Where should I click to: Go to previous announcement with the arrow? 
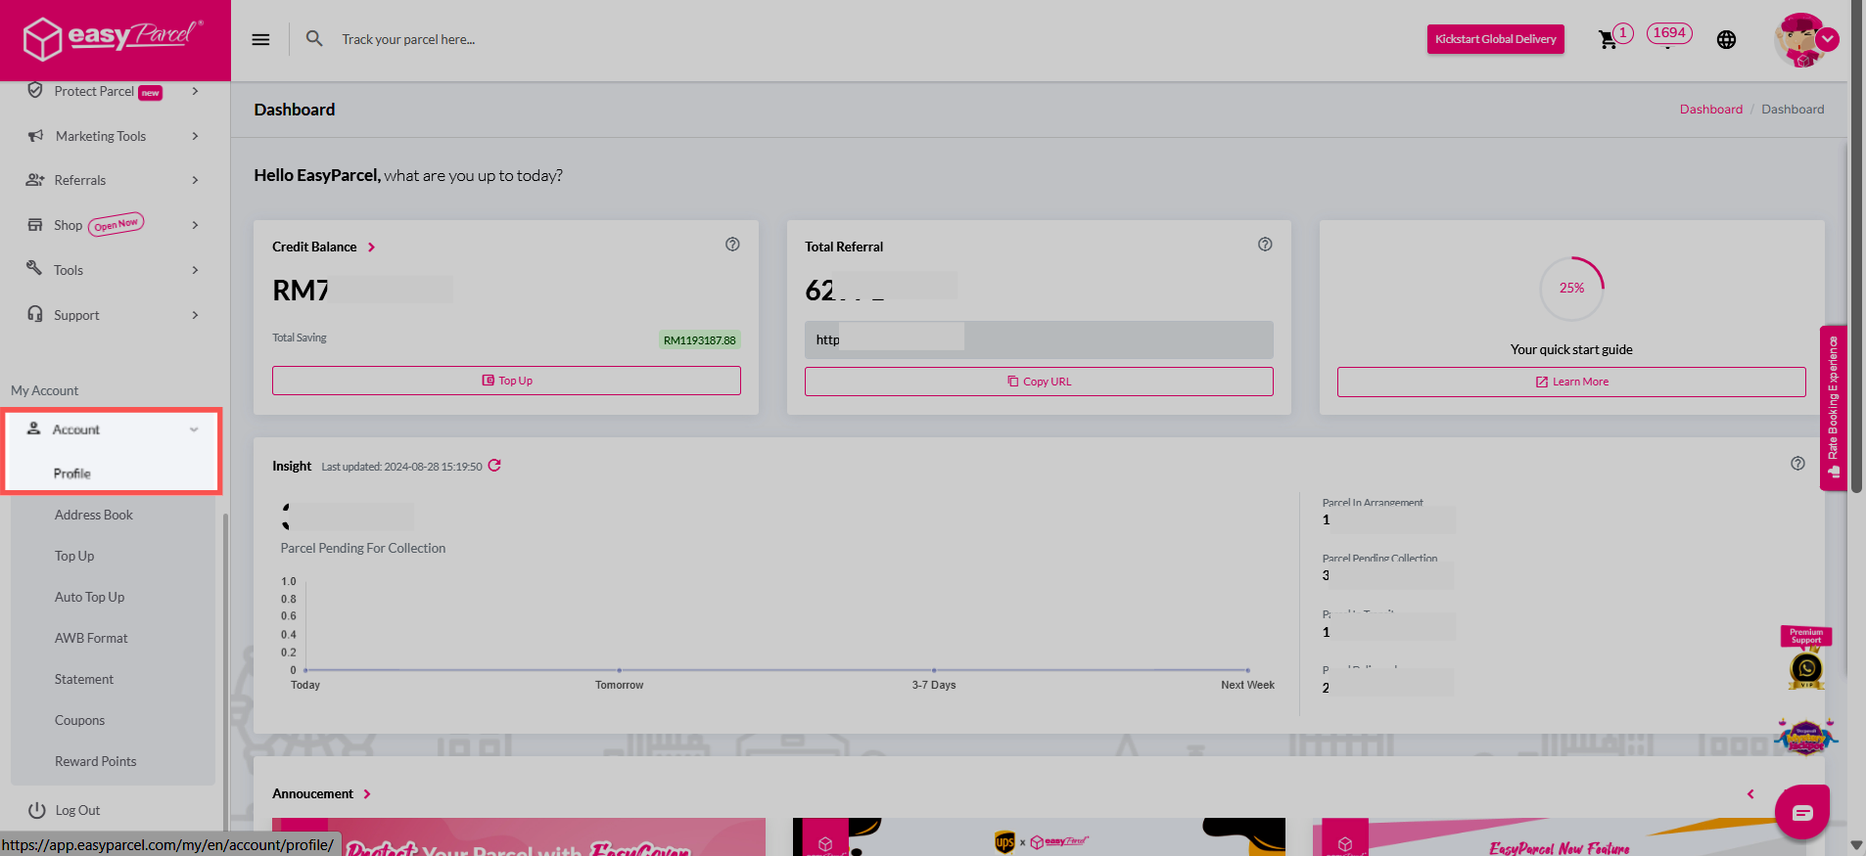[x=1750, y=794]
